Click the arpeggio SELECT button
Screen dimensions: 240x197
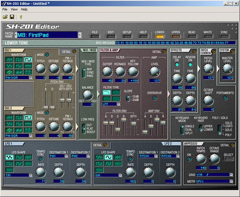click(228, 159)
